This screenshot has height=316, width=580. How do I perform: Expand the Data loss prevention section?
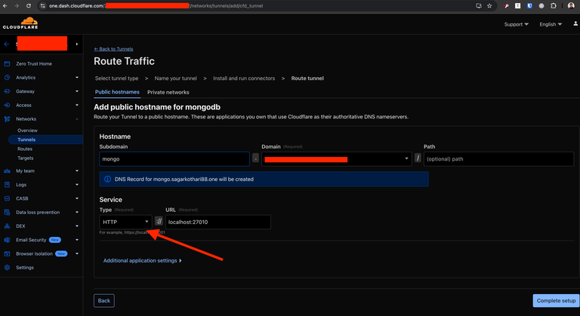click(x=77, y=212)
